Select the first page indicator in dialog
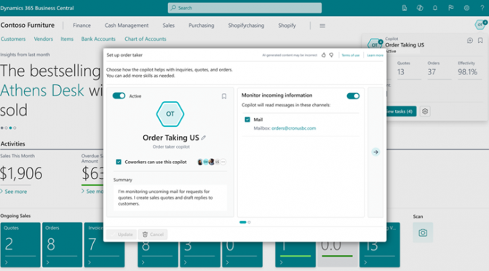 pos(242,222)
